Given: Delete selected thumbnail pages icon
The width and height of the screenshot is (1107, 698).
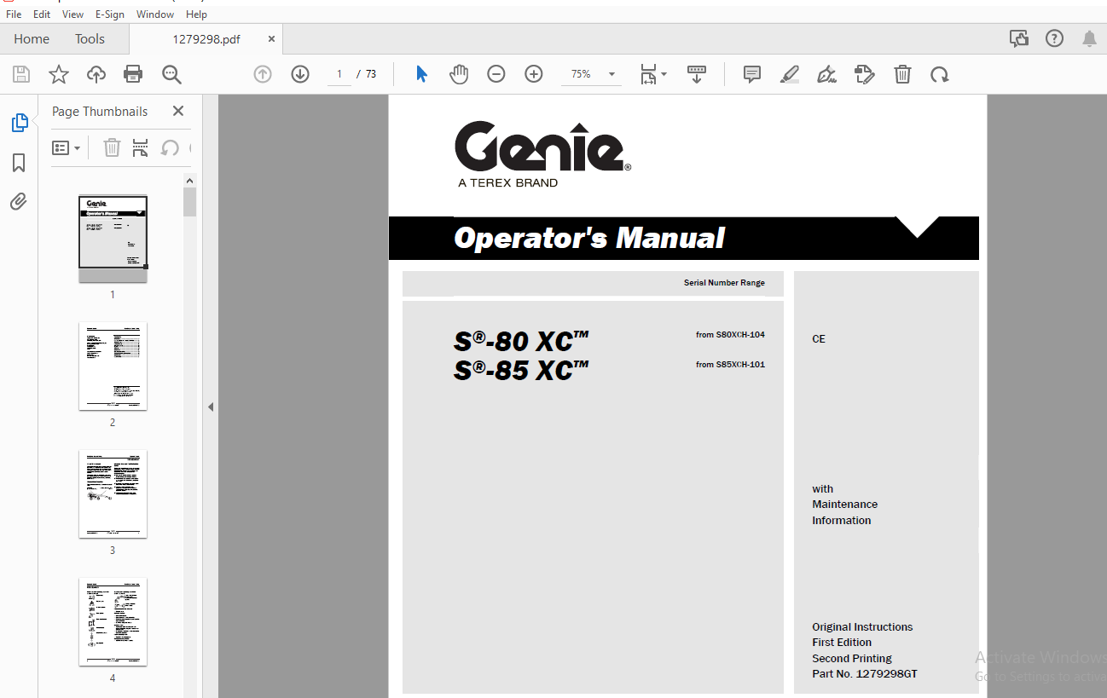Looking at the screenshot, I should point(112,147).
